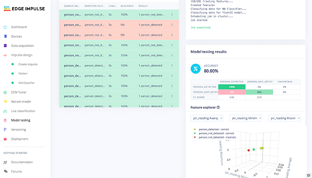Image resolution: width=312 pixels, height=178 pixels.
Task: Open Model testing in sidebar
Action: click(21, 120)
